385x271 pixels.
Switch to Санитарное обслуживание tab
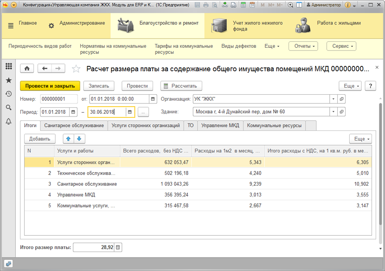[x=74, y=126]
